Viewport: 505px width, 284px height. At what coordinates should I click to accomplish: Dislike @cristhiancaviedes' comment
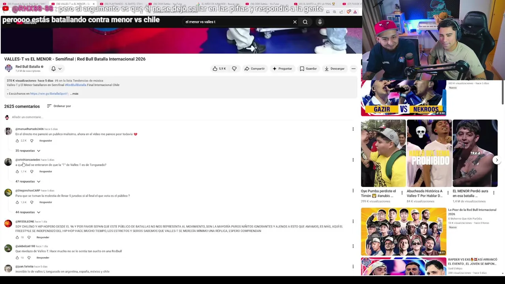[32, 172]
